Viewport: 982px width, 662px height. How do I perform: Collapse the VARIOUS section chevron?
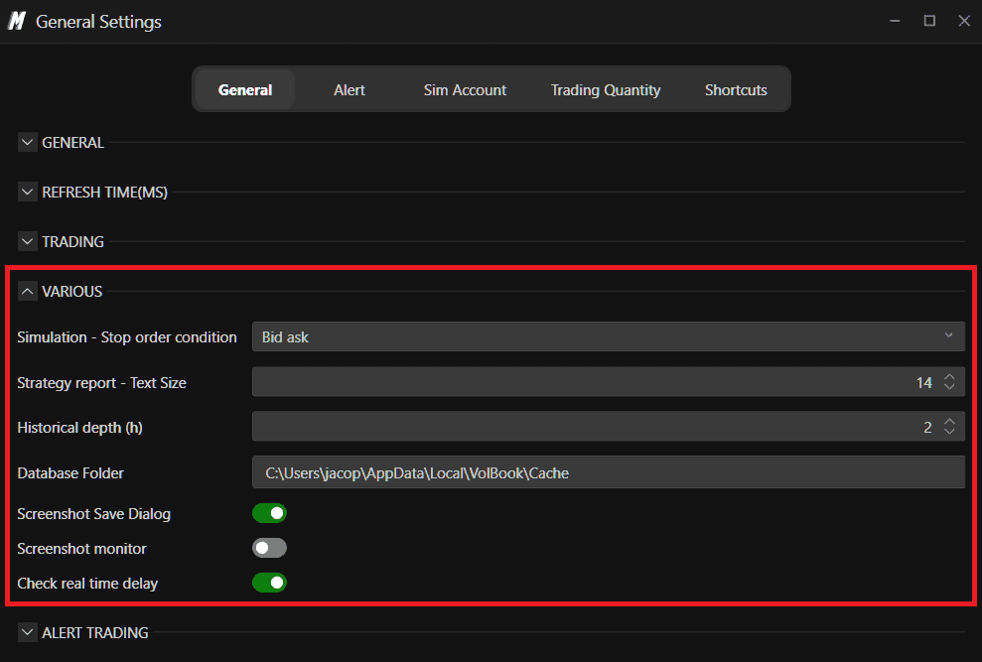click(27, 291)
